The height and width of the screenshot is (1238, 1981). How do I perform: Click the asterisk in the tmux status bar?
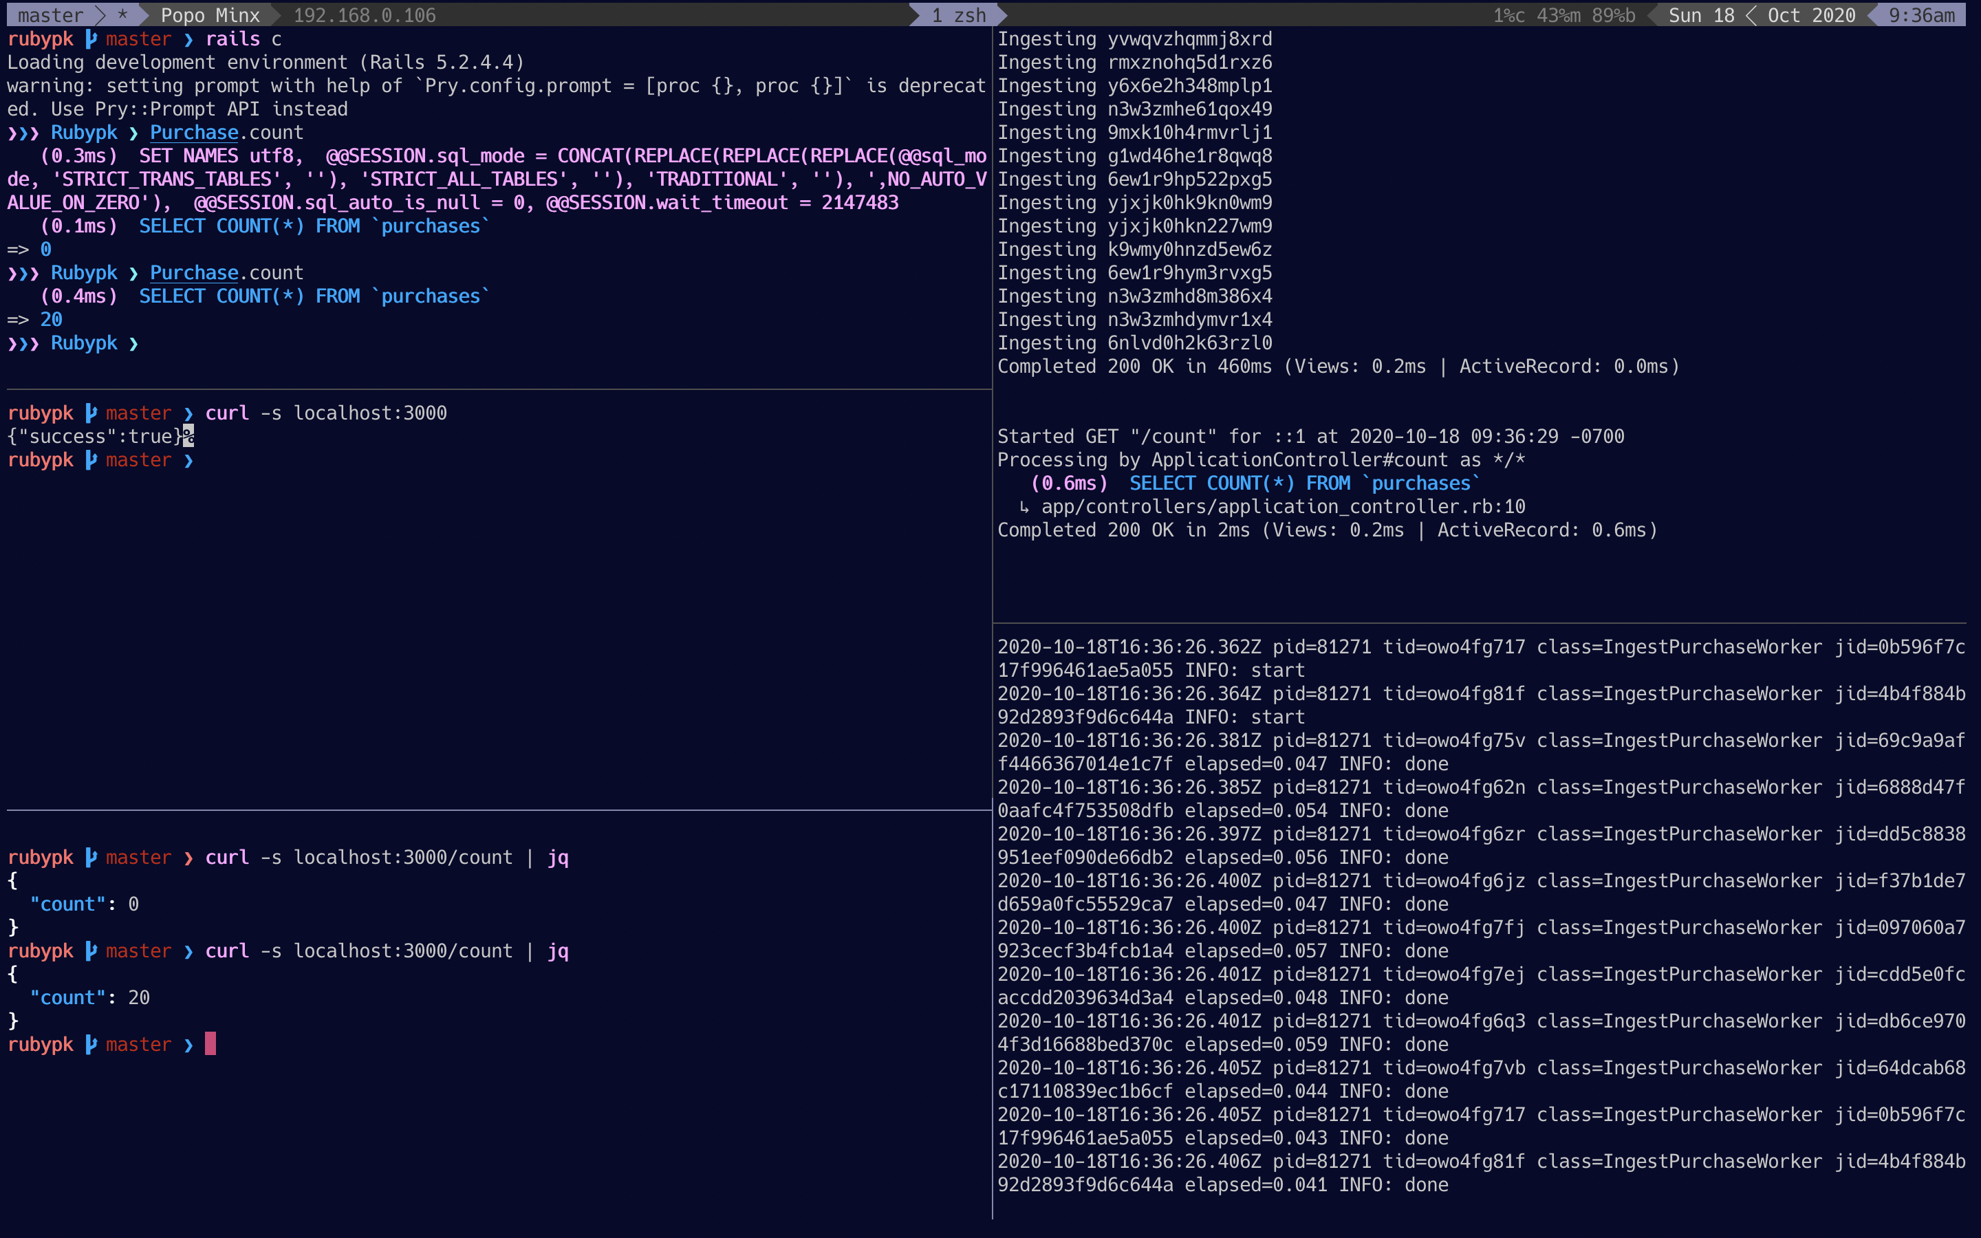point(123,14)
